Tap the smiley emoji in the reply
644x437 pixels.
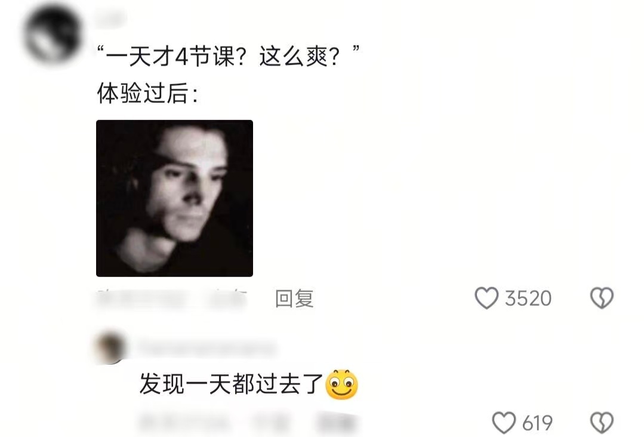tap(342, 385)
